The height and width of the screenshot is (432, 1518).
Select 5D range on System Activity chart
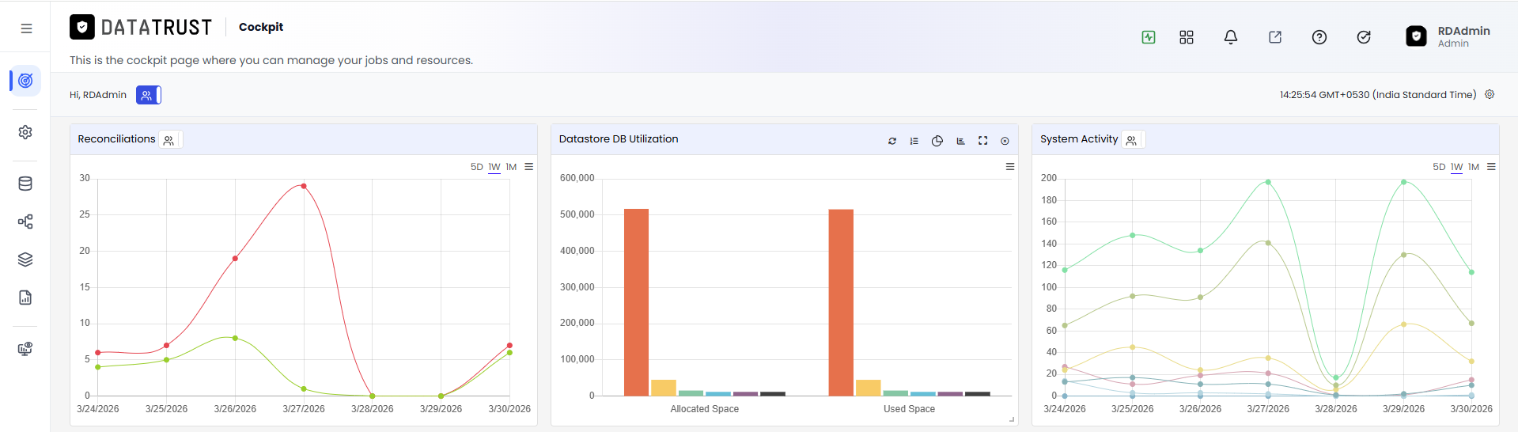[x=1439, y=167]
